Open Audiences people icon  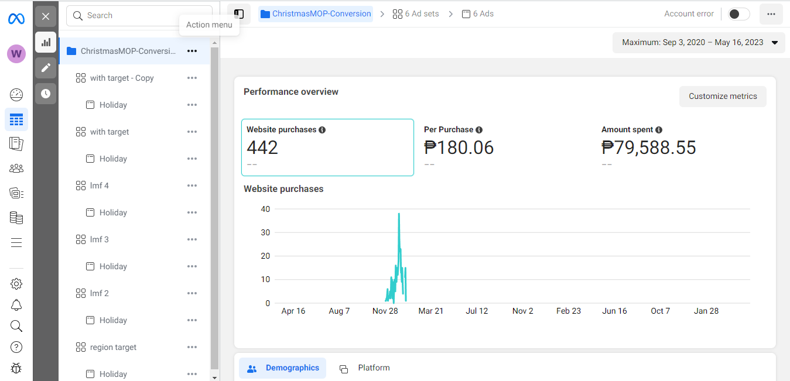(x=16, y=169)
